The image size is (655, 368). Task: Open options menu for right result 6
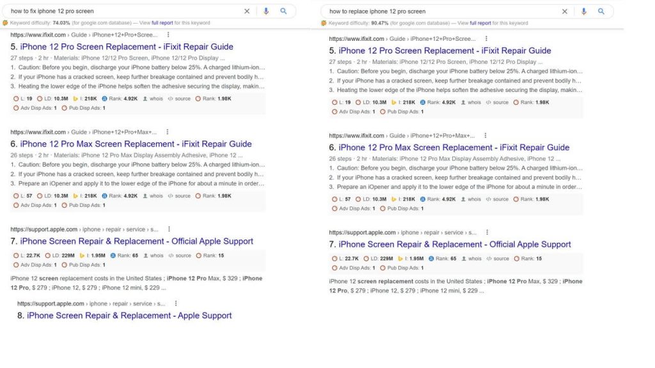[485, 135]
